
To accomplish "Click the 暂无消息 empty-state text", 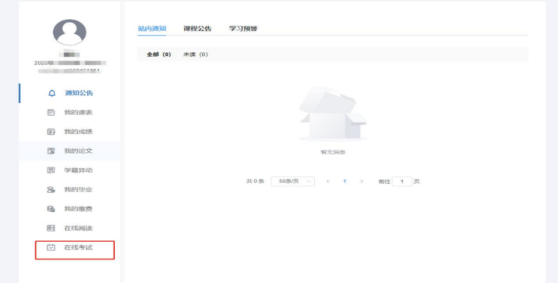I will 333,152.
